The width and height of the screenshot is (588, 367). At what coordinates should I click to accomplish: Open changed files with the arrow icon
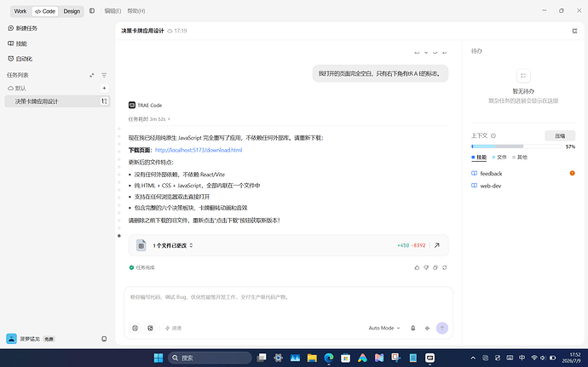437,245
